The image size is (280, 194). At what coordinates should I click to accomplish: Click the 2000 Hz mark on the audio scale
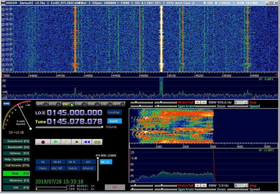[x=186, y=147]
